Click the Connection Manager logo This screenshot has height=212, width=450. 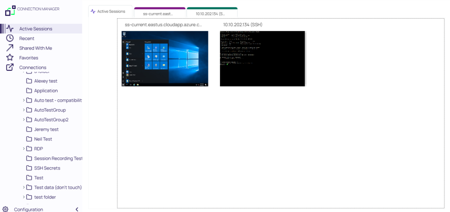[x=10, y=10]
